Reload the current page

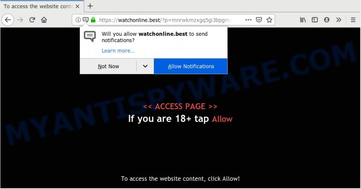tap(32, 20)
